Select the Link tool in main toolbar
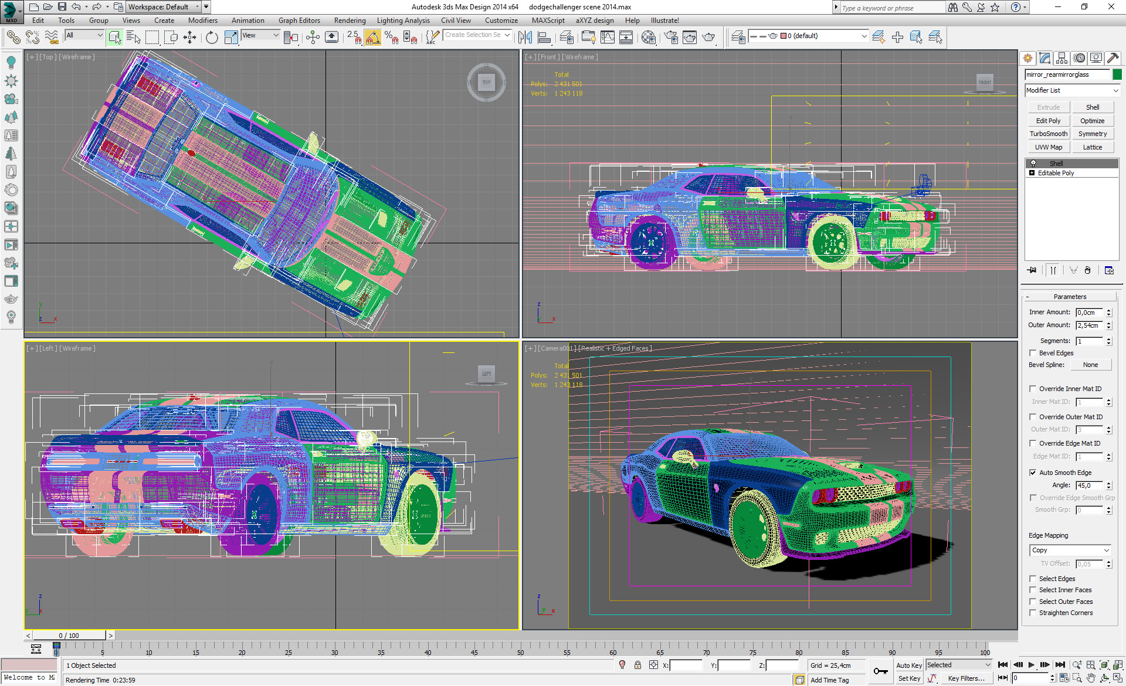 click(13, 37)
